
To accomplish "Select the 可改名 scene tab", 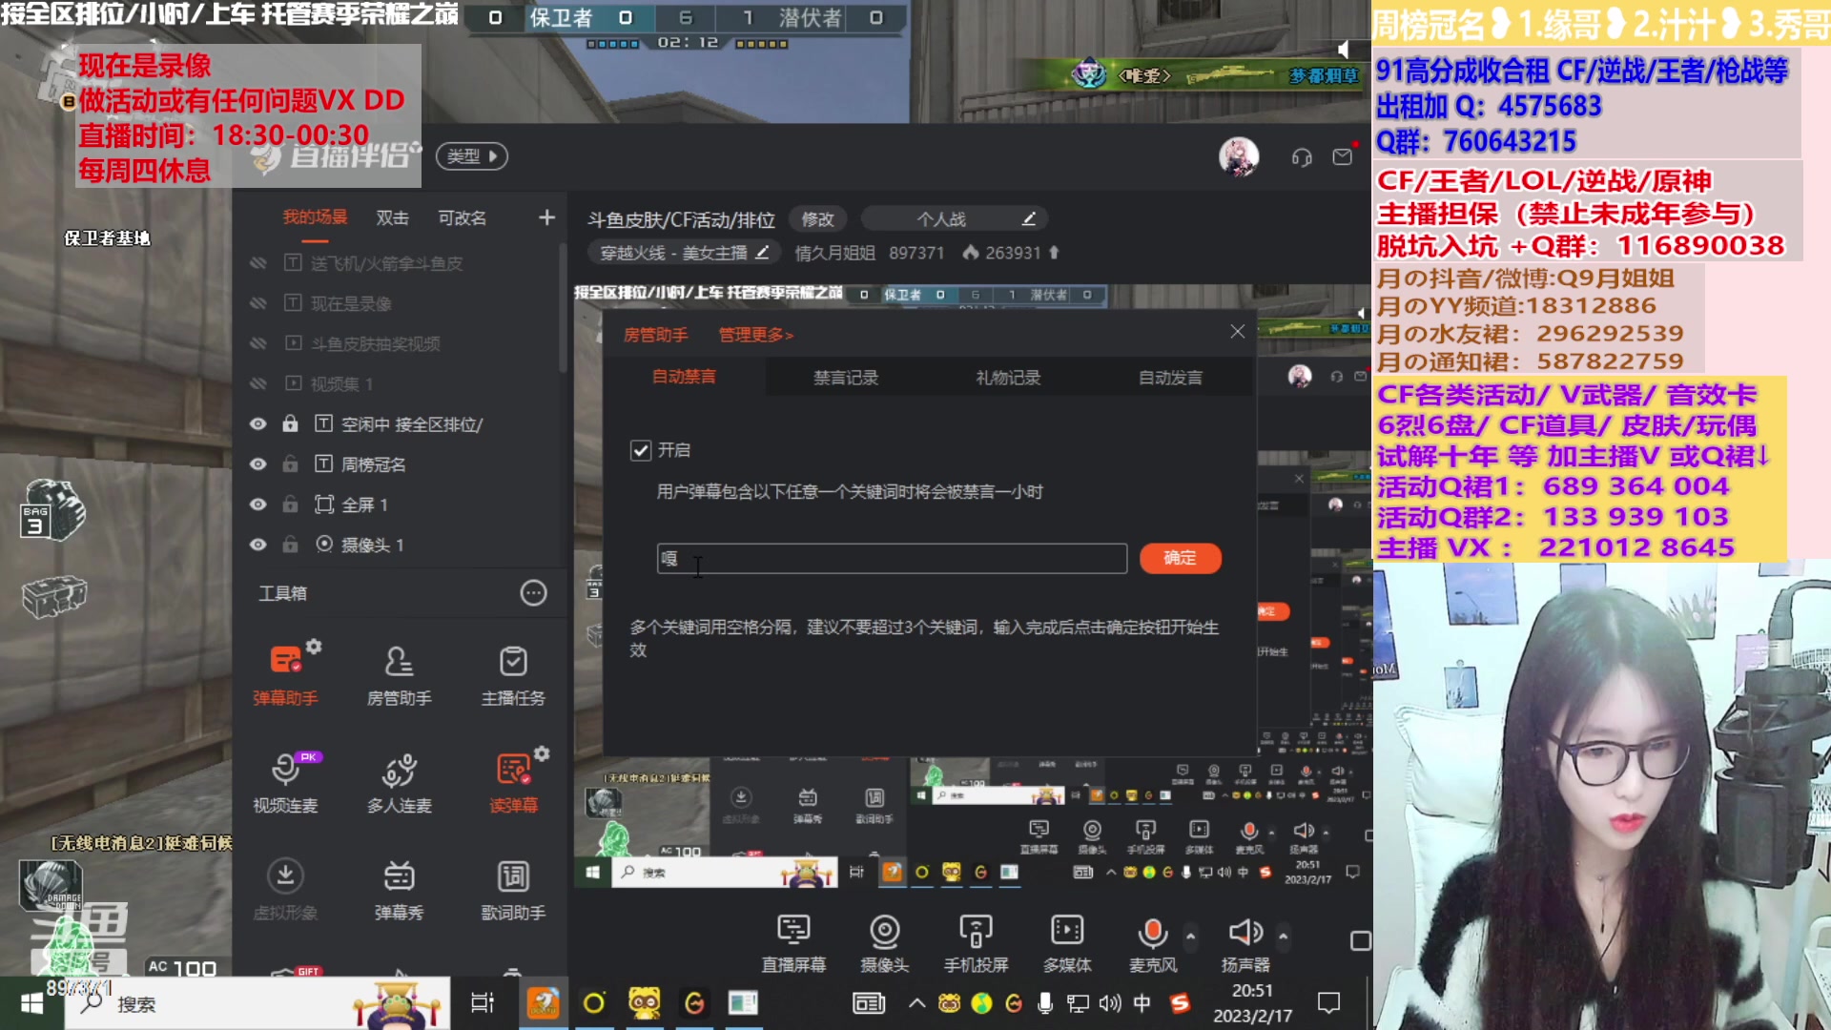I will (x=462, y=217).
